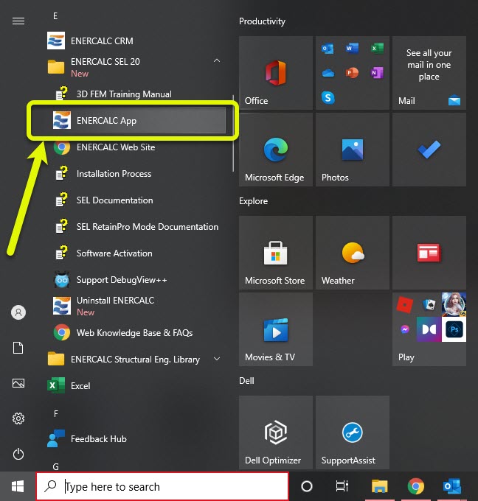Open Dolby icon in Play tile
The height and width of the screenshot is (501, 478).
pos(429,329)
